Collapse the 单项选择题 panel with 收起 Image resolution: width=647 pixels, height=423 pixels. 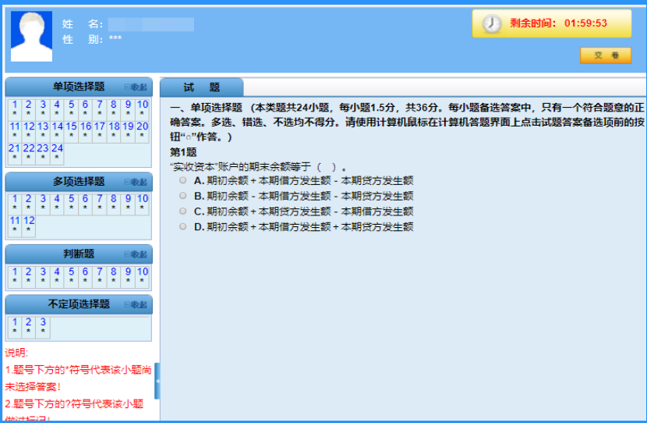tap(136, 87)
